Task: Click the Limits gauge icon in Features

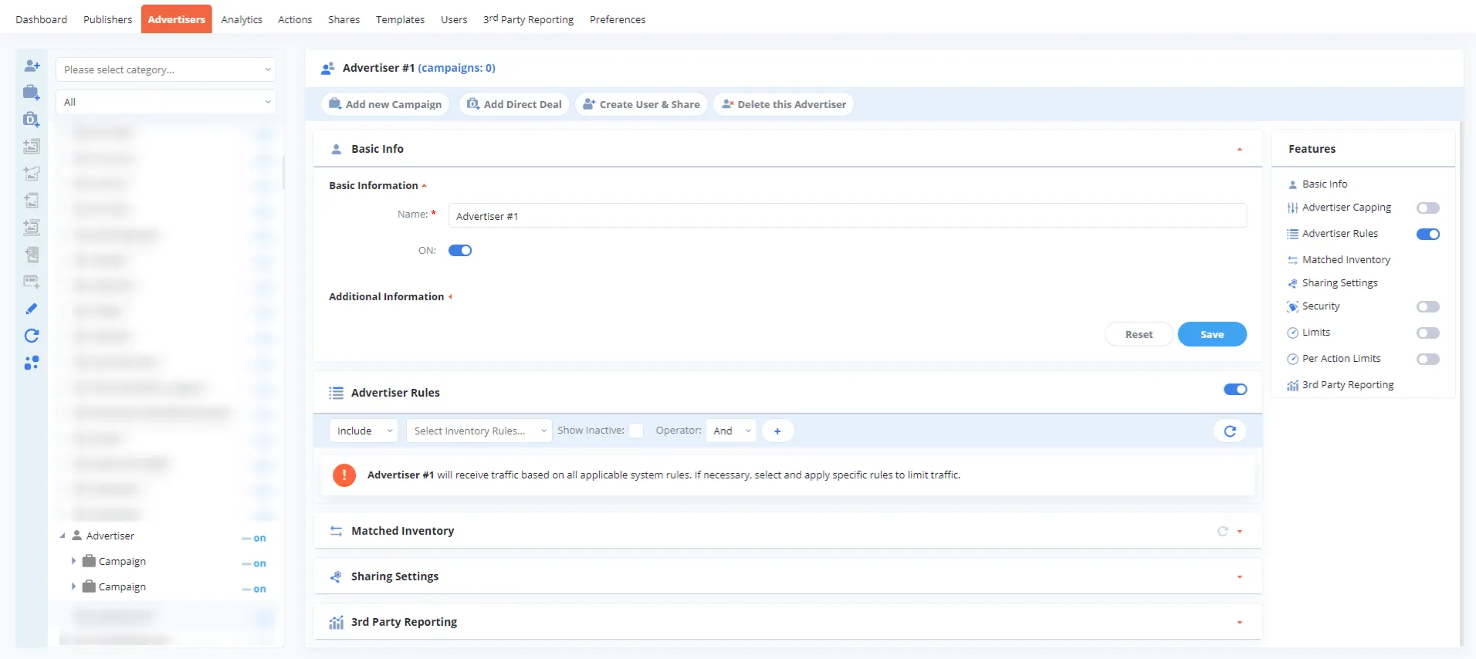Action: 1292,333
